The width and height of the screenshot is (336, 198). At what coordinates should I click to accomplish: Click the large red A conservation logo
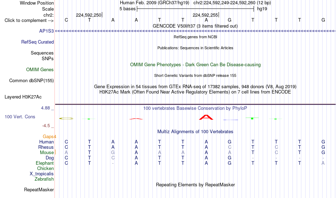206,117
